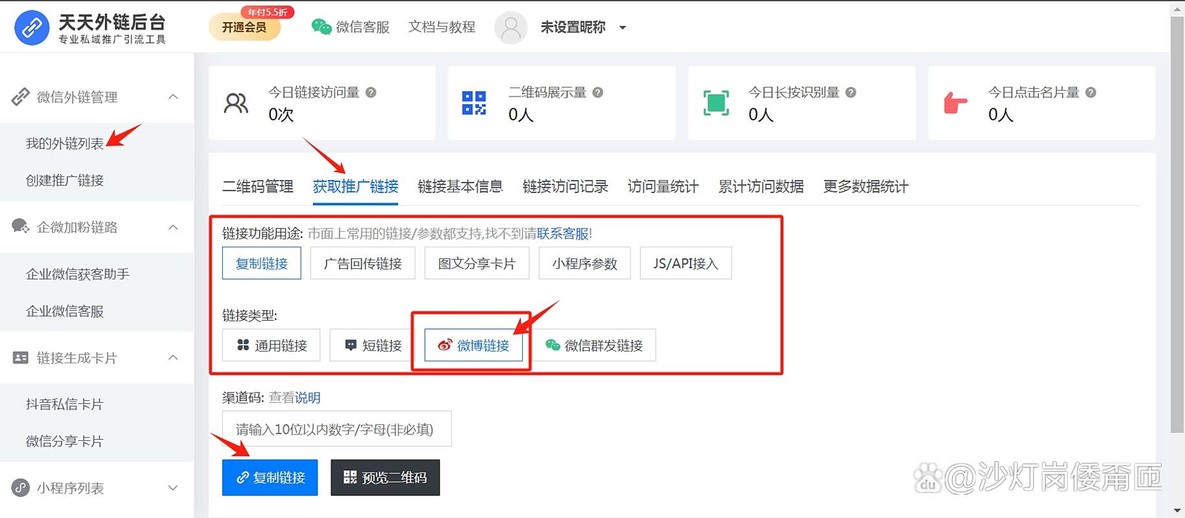1185x518 pixels.
Task: Switch to the 链接访问记录 tab
Action: point(566,186)
